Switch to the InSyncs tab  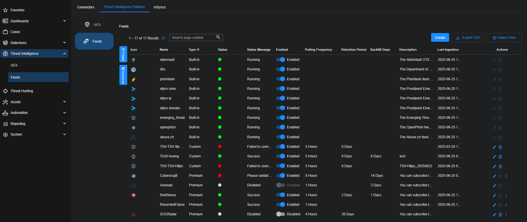coord(159,7)
